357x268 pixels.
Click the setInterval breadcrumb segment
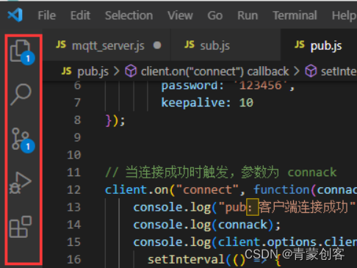click(x=339, y=71)
